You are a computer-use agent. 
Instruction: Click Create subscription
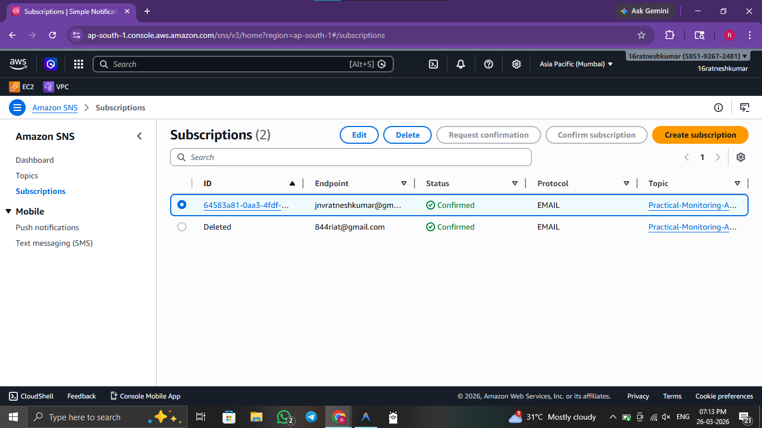700,135
